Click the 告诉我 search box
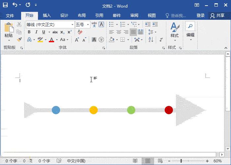This screenshot has height=165, width=231. click(176, 16)
